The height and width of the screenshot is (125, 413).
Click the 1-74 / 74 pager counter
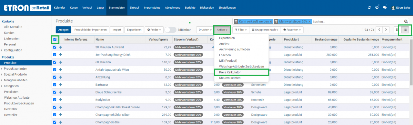[368, 30]
